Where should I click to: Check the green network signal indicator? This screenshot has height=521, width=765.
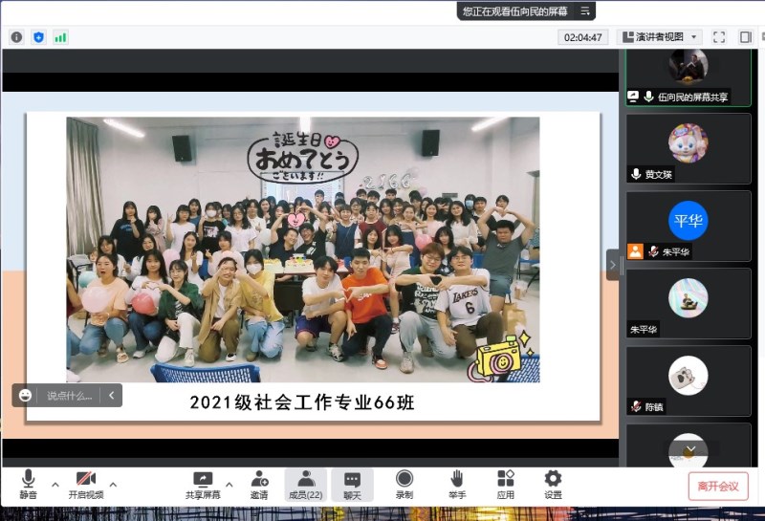point(60,37)
